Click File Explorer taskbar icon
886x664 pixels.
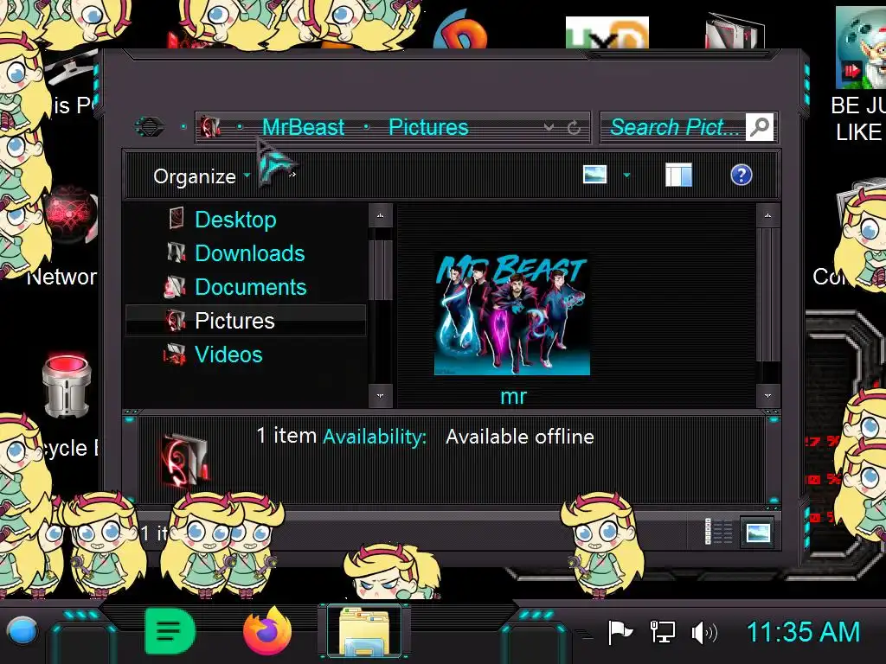click(x=364, y=630)
